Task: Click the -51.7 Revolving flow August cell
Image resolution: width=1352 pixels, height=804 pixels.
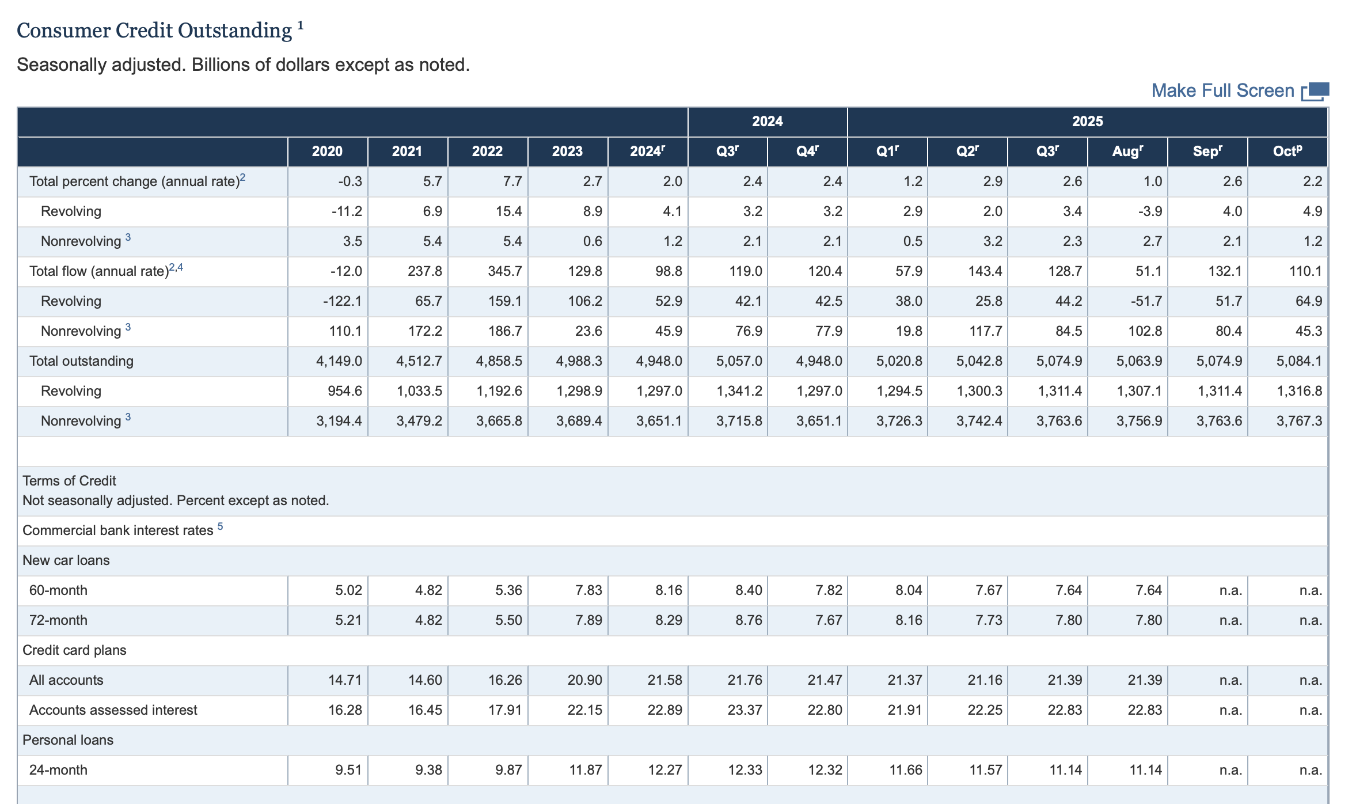Action: click(1146, 301)
